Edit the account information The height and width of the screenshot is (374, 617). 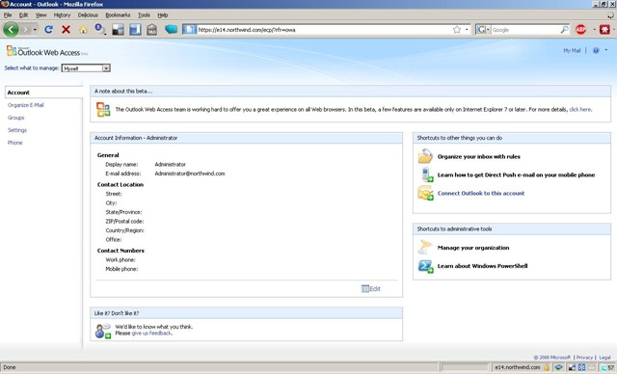coord(375,288)
